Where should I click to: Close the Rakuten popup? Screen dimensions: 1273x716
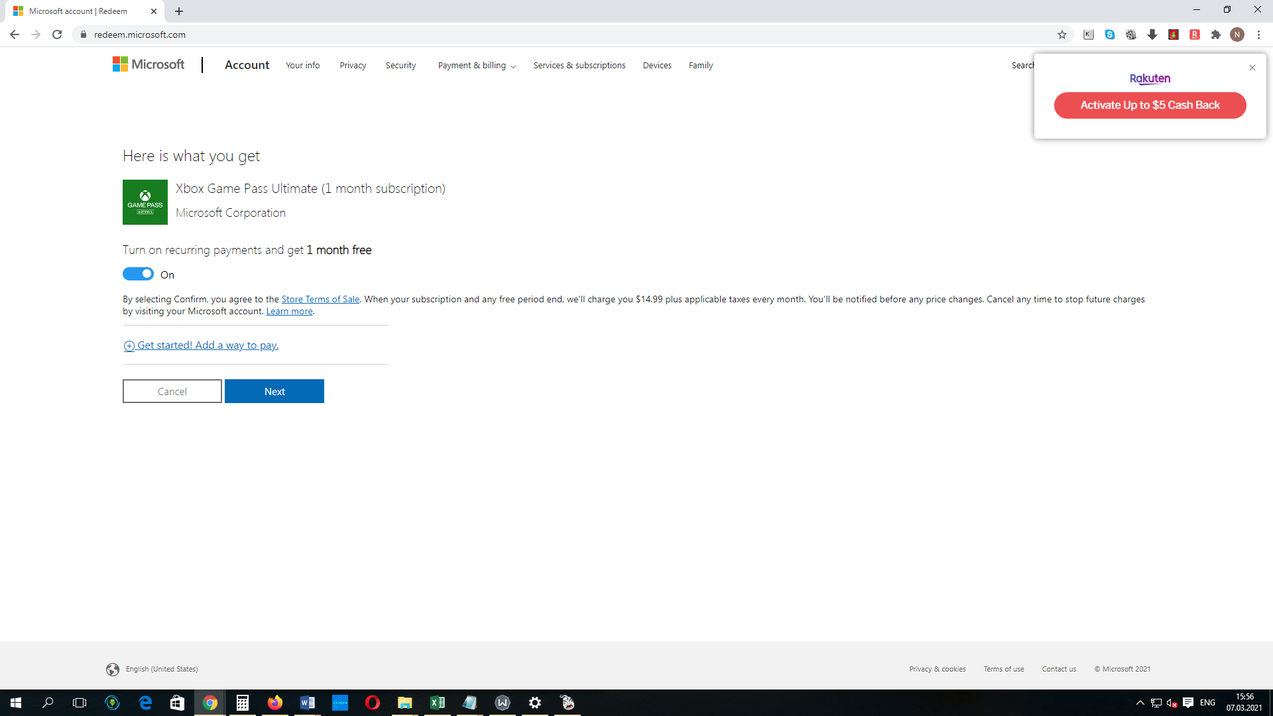(x=1252, y=68)
